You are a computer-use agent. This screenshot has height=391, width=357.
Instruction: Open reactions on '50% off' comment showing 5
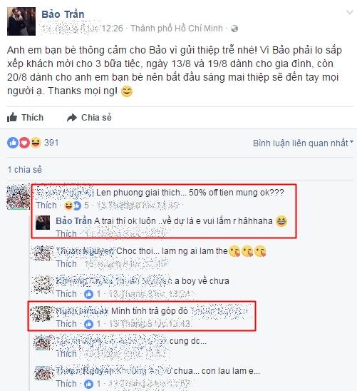(76, 205)
